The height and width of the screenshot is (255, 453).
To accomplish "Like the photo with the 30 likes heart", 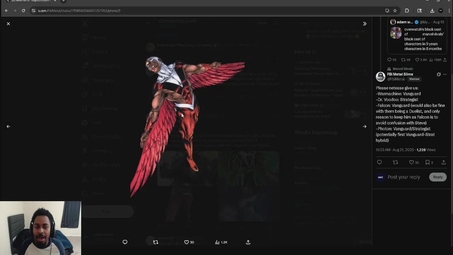I will [189, 242].
